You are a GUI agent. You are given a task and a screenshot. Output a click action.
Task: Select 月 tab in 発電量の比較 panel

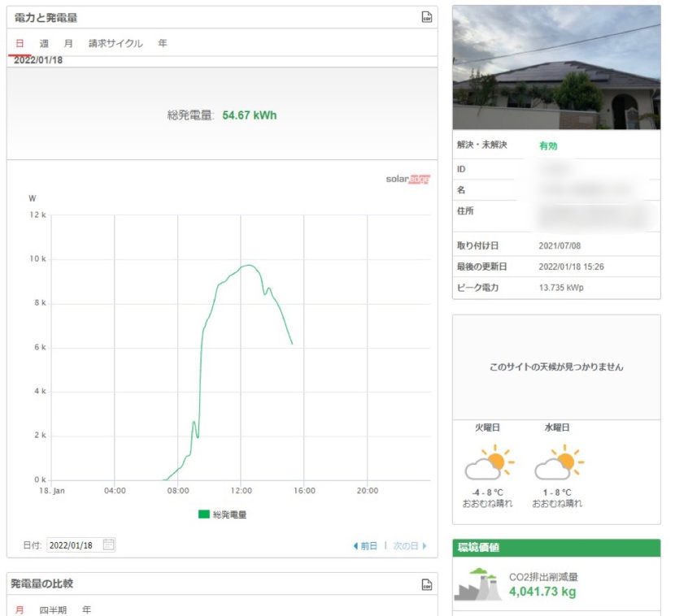coord(20,609)
